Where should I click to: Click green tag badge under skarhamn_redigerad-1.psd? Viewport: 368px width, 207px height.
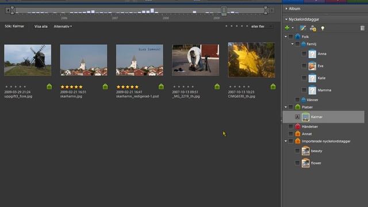click(161, 87)
